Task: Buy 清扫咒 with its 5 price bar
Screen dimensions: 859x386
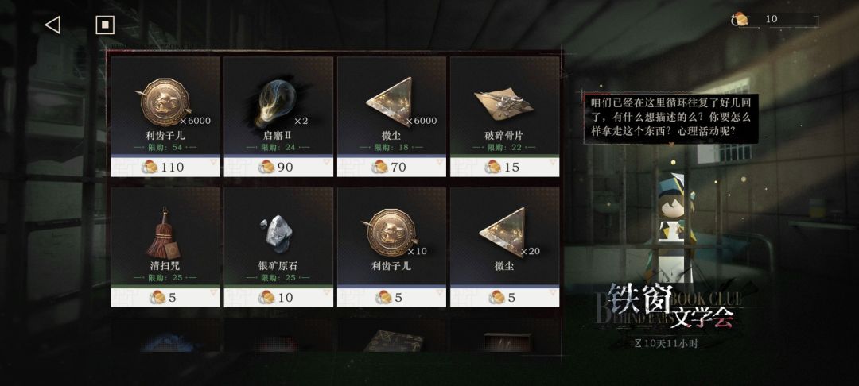Action: click(x=165, y=297)
